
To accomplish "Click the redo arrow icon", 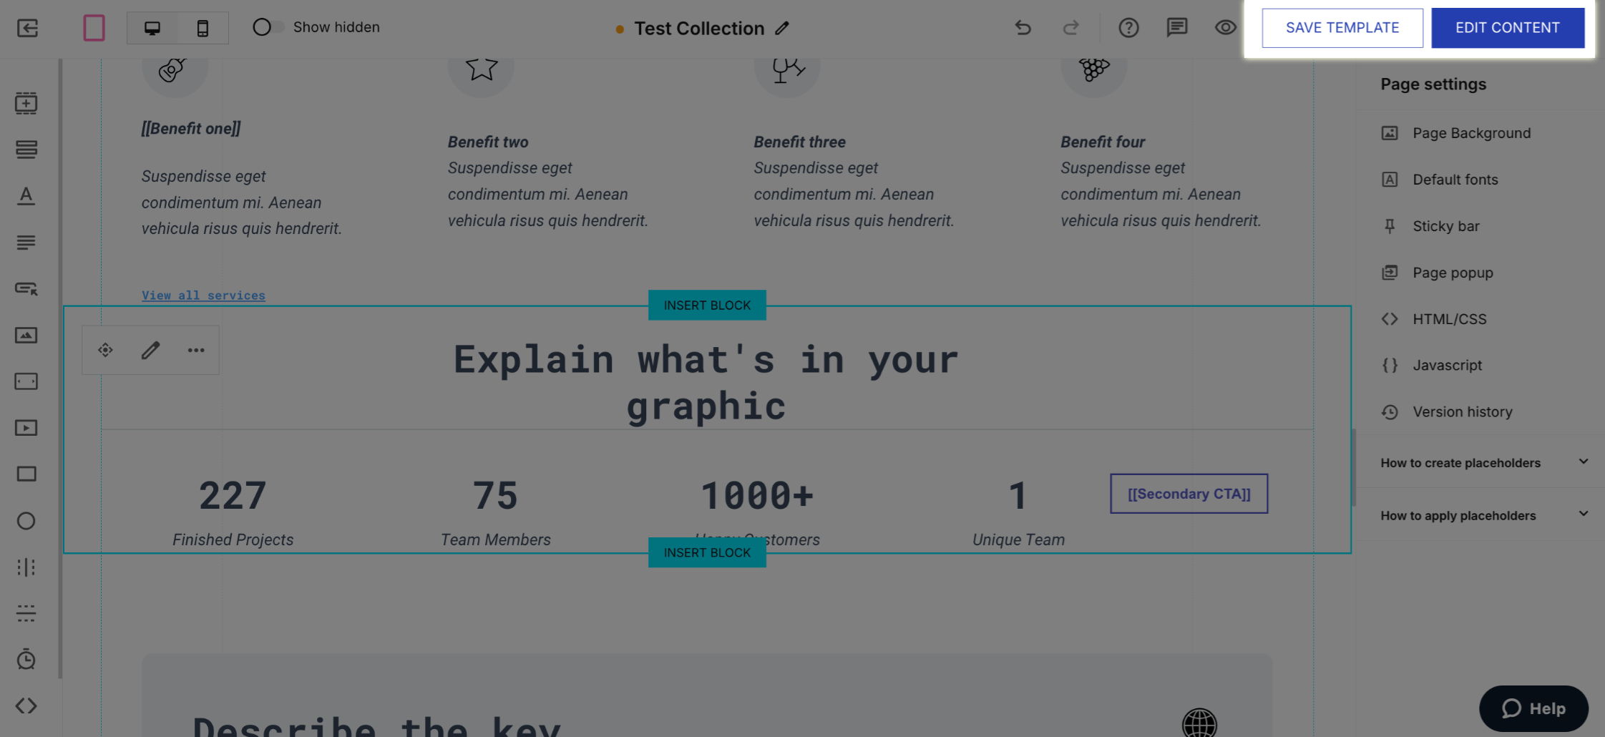I will click(1070, 28).
